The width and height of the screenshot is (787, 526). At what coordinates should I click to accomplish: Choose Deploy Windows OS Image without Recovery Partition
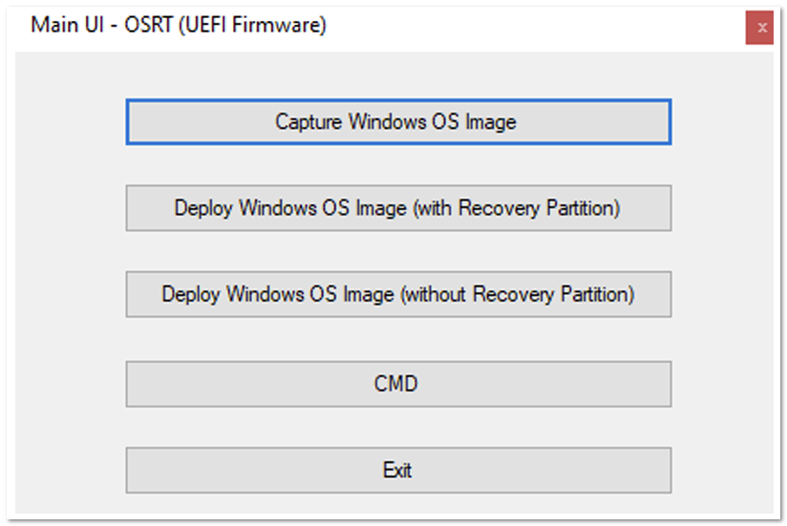coord(398,294)
